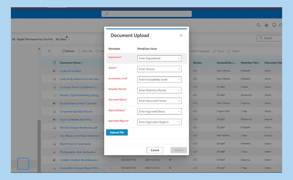Click the Alert Me bell icon
Viewport: 293px width, 180px height.
(x=79, y=51)
